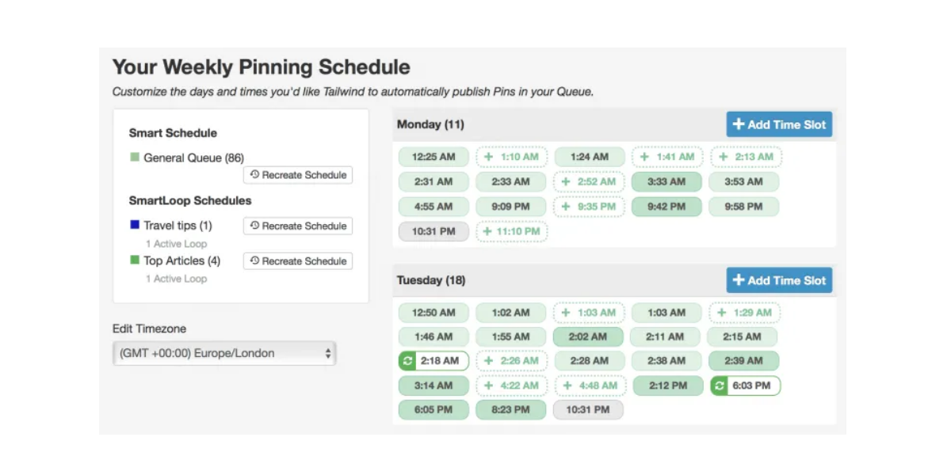The height and width of the screenshot is (475, 951).
Task: Open the Edit Timezone dropdown
Action: pyautogui.click(x=224, y=353)
